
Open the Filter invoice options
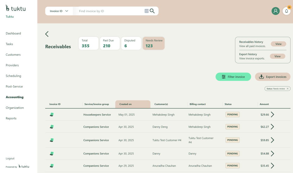tap(233, 77)
